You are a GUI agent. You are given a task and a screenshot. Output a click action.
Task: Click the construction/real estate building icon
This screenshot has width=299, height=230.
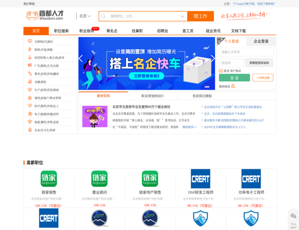coord(30,98)
